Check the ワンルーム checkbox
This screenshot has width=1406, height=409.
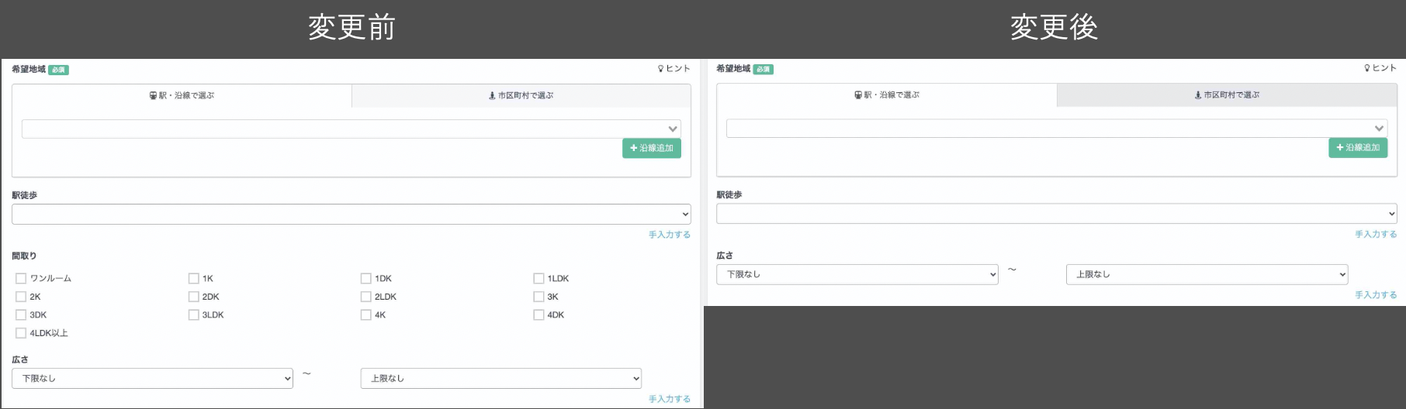pyautogui.click(x=21, y=278)
